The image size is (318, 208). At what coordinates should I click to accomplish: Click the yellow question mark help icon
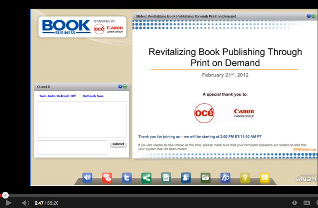(245, 178)
